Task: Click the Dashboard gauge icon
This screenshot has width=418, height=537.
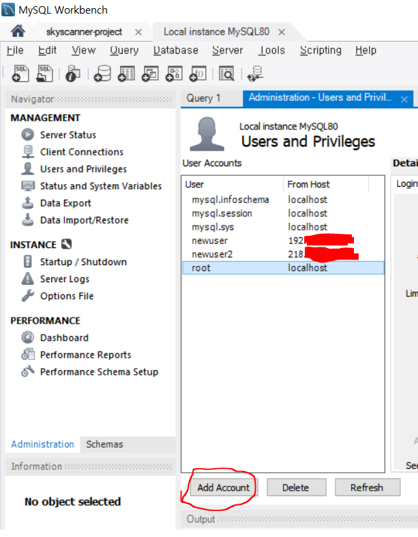Action: (x=28, y=337)
